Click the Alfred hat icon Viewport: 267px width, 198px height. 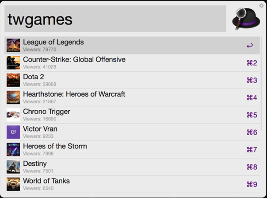point(247,19)
